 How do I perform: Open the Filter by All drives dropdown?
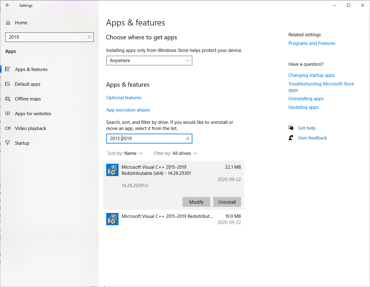click(176, 153)
